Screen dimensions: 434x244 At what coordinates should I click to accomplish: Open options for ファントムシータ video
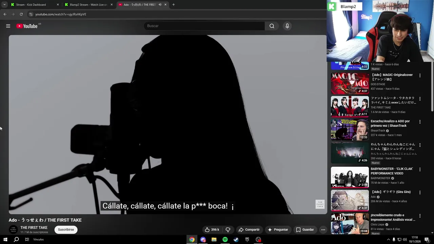[420, 99]
